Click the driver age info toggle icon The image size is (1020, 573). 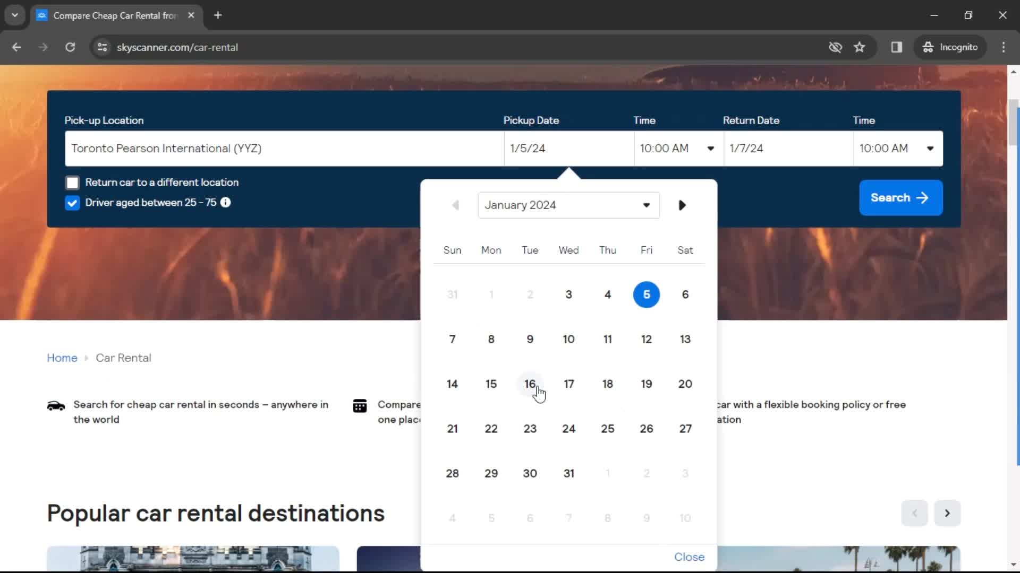[226, 202]
